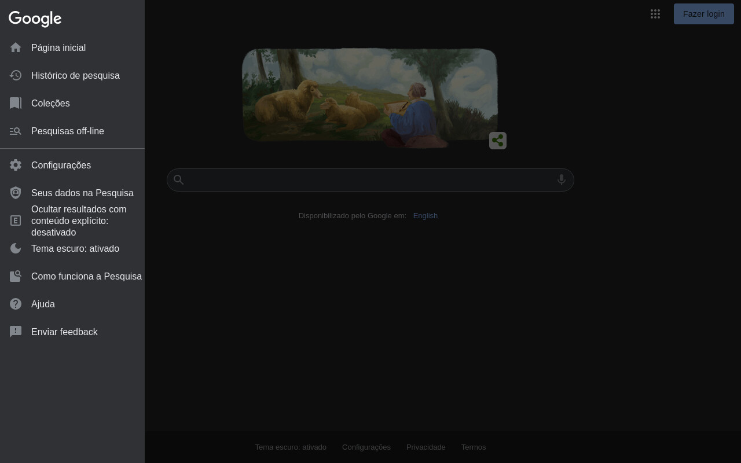Select Seus dados na Pesquisa
The width and height of the screenshot is (741, 463).
pyautogui.click(x=72, y=193)
